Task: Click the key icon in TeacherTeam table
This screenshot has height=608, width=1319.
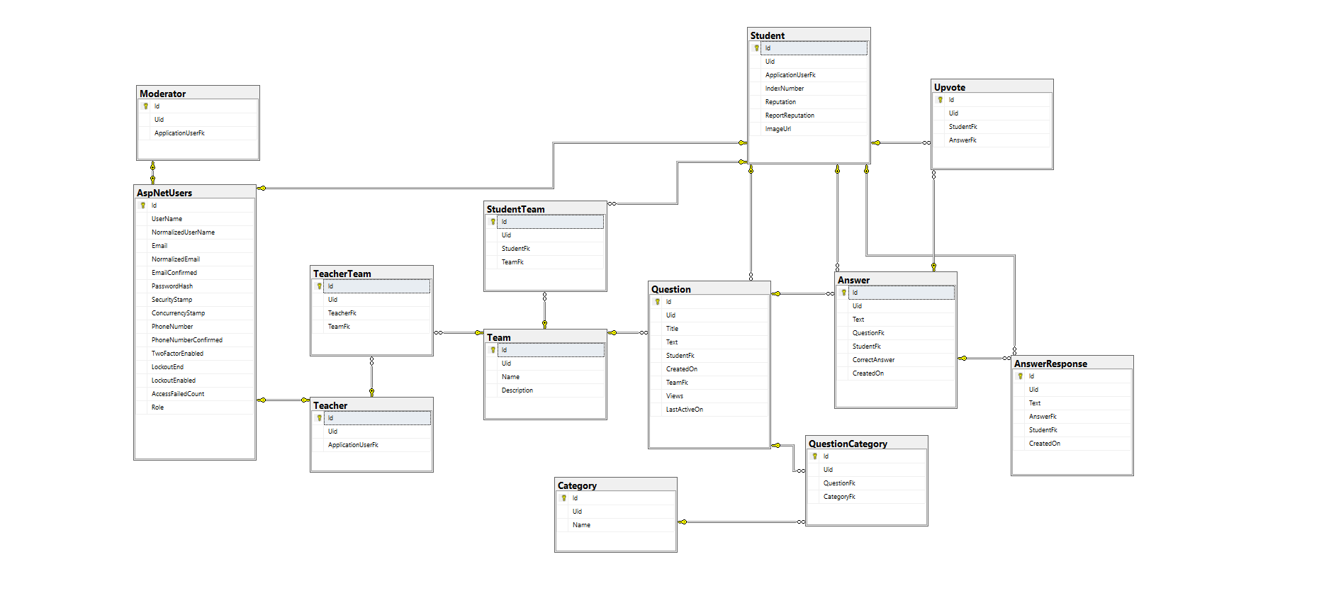Action: pyautogui.click(x=319, y=286)
